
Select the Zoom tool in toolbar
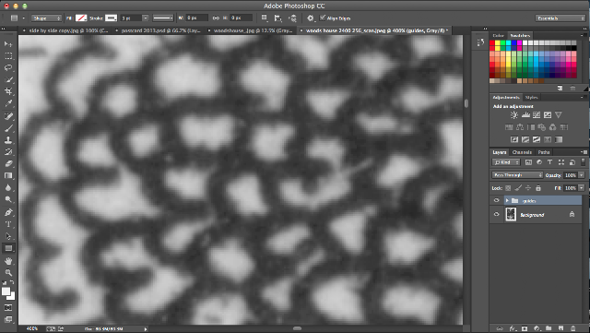(x=8, y=272)
